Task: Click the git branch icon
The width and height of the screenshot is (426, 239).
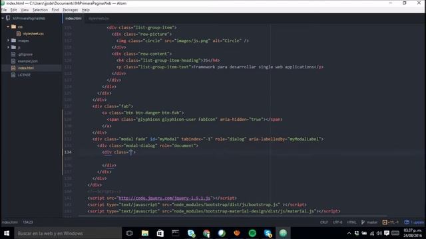Action: (363, 222)
